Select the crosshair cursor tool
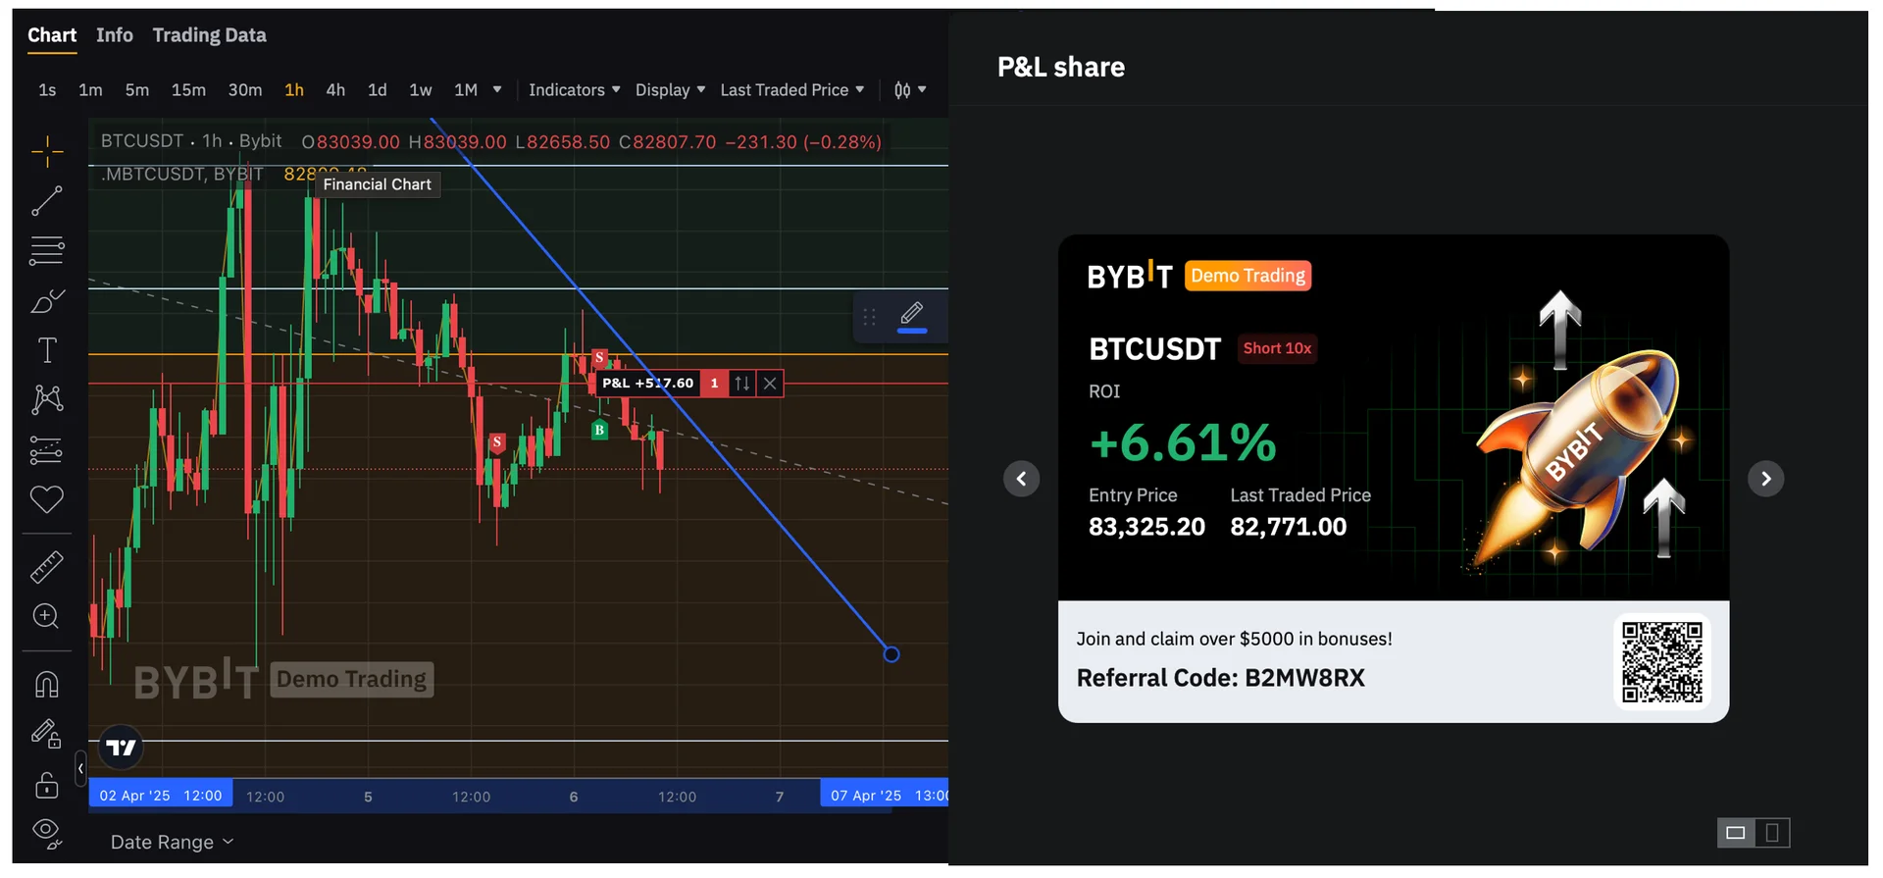 point(47,152)
